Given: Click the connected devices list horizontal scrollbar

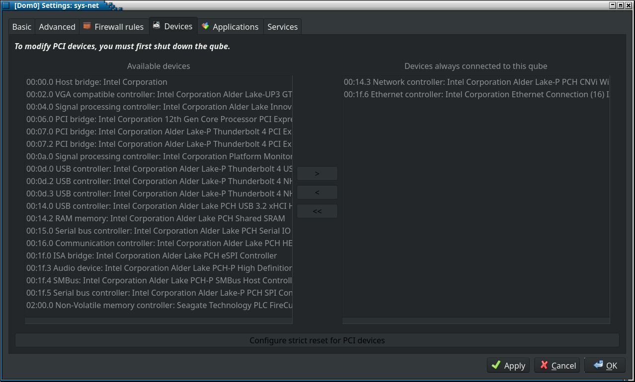Looking at the screenshot, I should [476, 321].
